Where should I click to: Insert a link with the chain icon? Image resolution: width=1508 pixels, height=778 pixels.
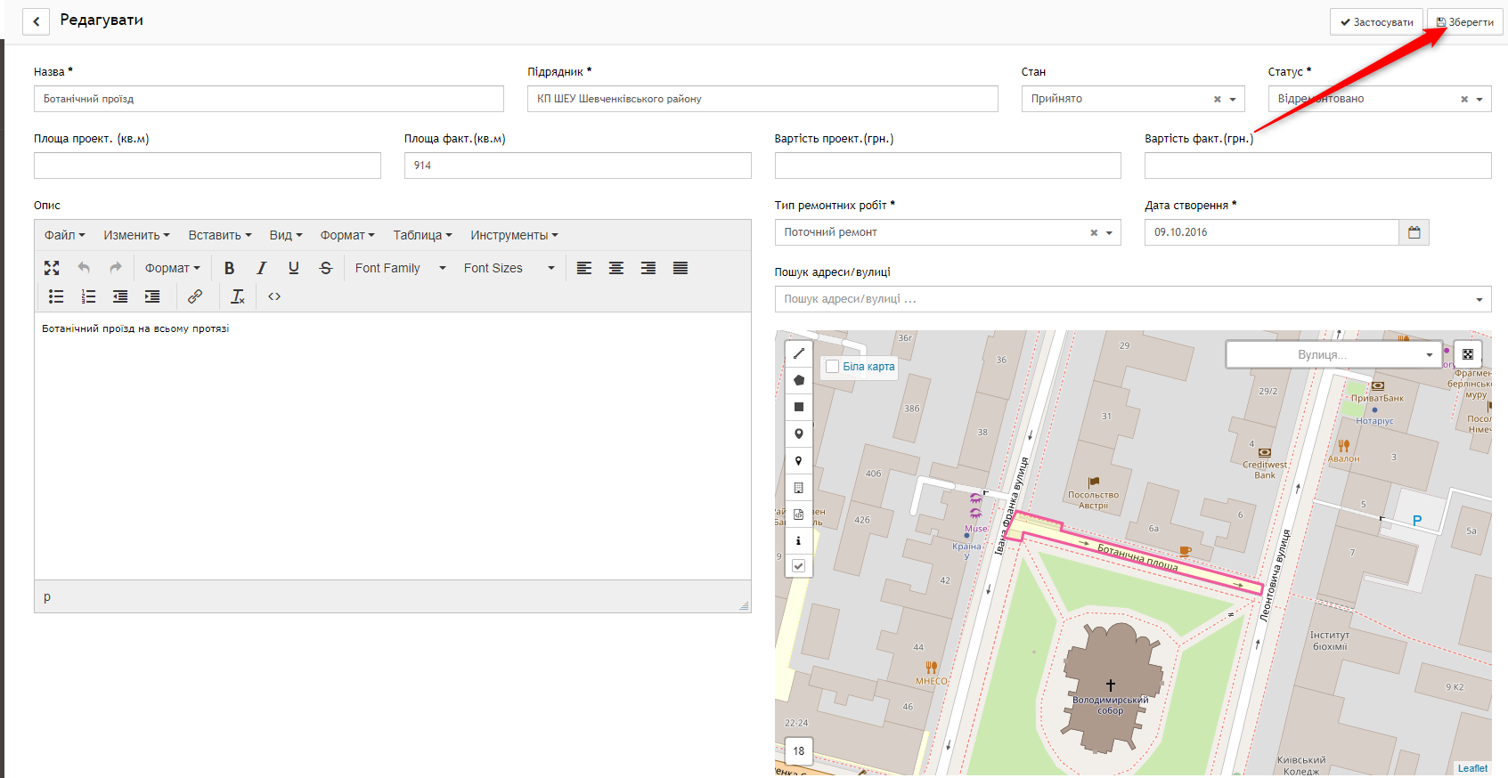pos(195,296)
